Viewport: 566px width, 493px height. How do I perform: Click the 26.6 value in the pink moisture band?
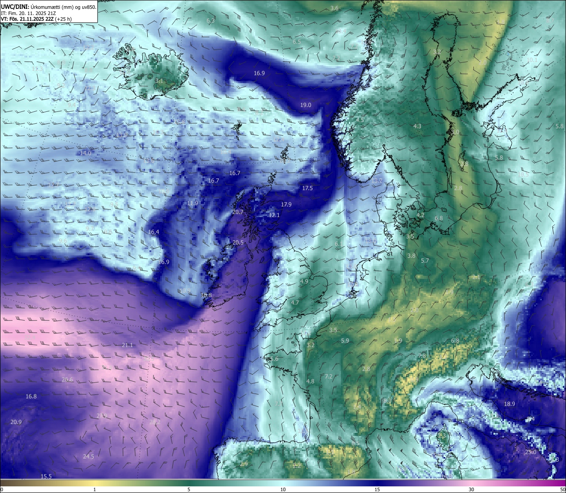[x=67, y=380]
